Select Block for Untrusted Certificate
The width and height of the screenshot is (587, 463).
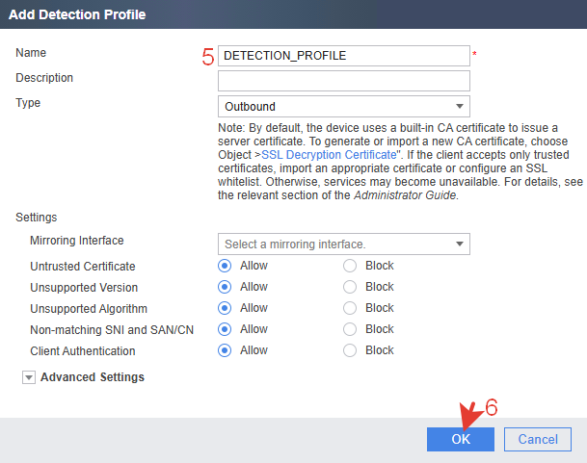click(x=350, y=266)
